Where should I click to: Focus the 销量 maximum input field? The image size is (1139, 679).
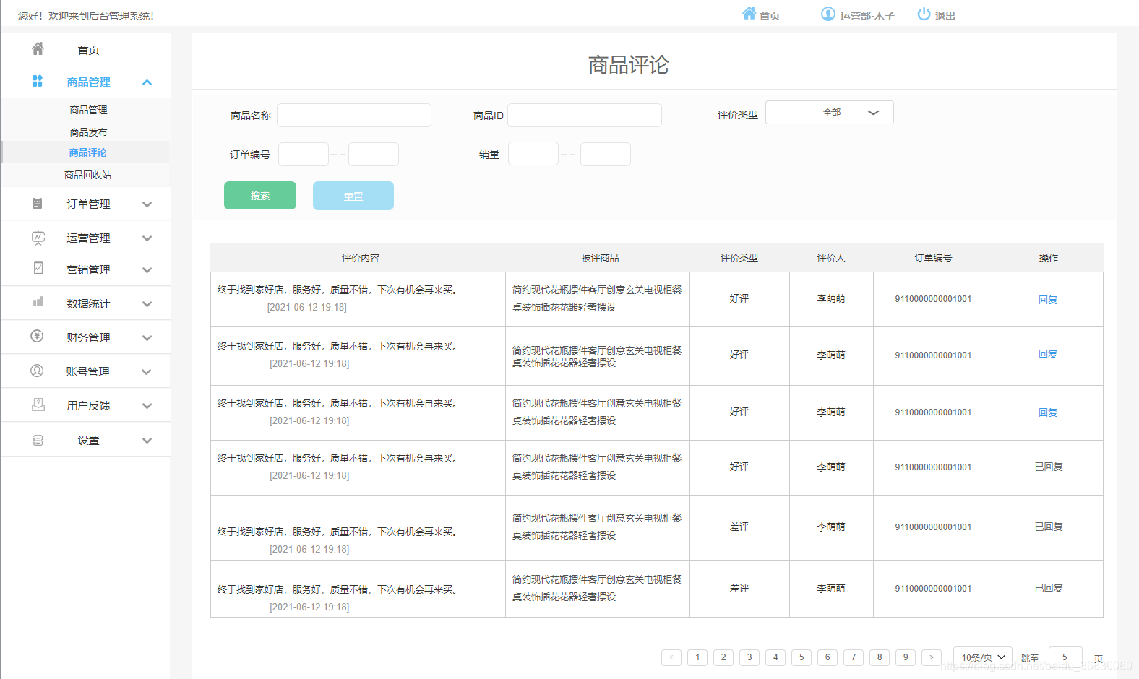[606, 154]
